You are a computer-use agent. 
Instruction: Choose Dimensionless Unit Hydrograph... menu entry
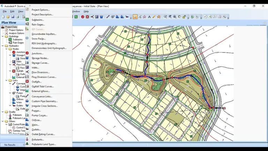49,48
